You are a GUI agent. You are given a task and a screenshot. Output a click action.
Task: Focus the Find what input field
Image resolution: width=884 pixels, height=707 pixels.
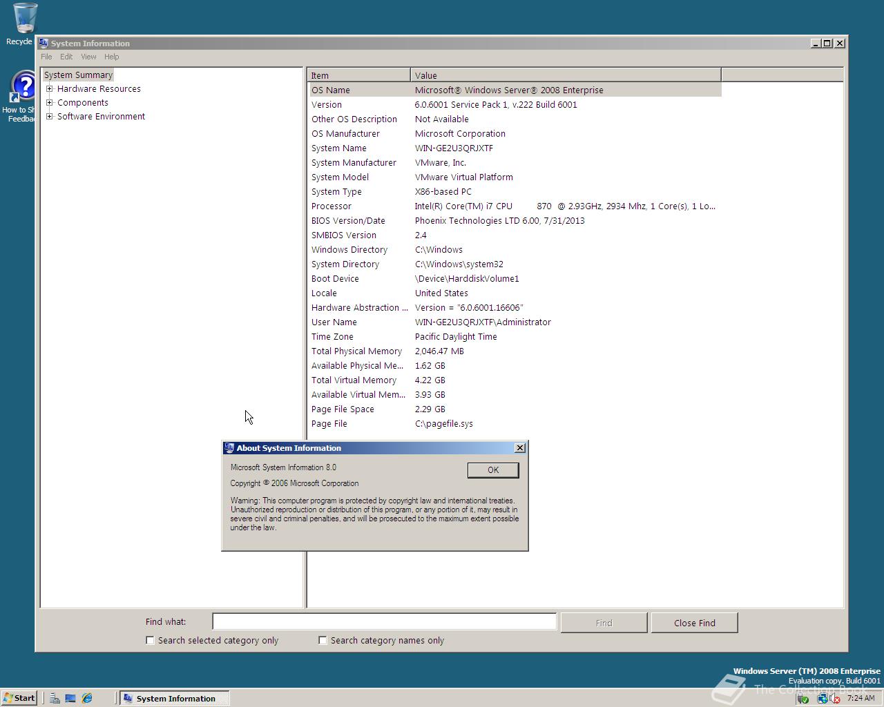[x=384, y=621]
